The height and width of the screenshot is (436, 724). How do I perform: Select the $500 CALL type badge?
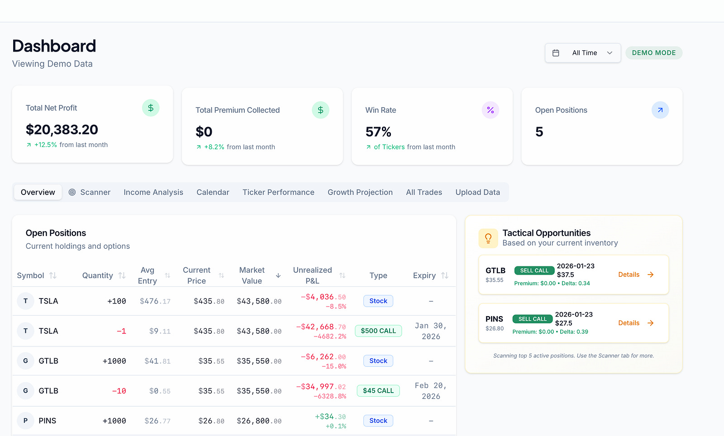378,331
